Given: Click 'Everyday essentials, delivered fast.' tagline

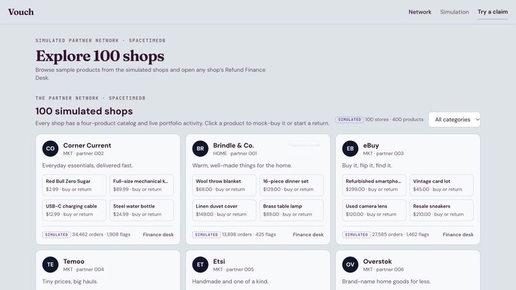Looking at the screenshot, I should click(x=88, y=166).
